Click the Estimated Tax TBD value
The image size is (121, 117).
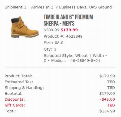click(x=111, y=82)
